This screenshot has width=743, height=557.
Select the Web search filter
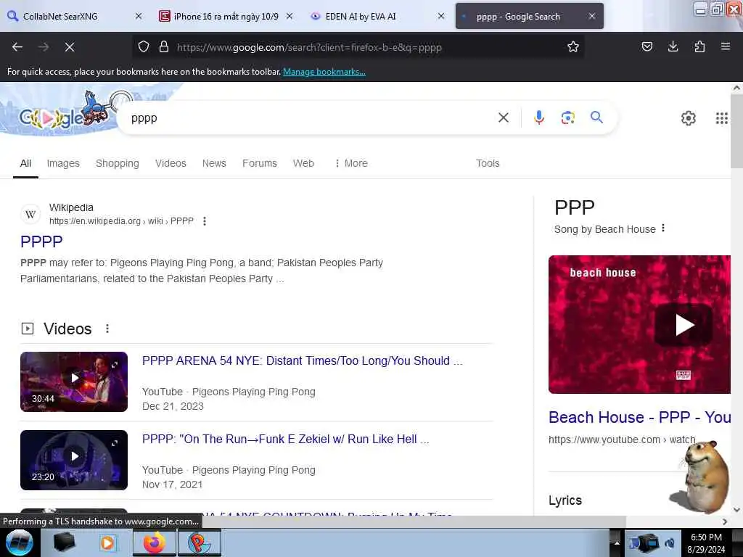click(303, 163)
